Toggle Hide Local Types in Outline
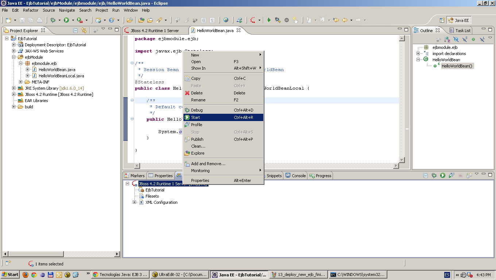The image size is (496, 280). pyautogui.click(x=481, y=39)
